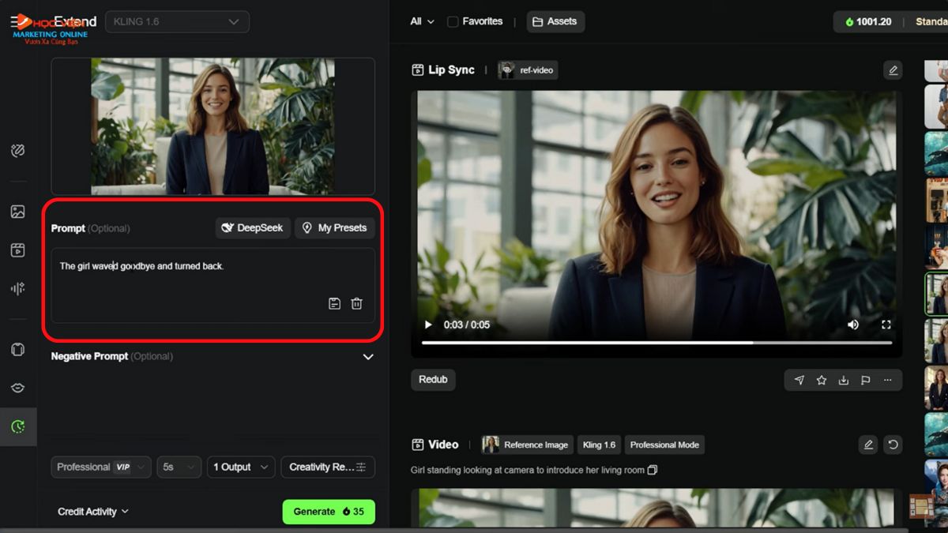Open the AI Images icon in sidebar
Image resolution: width=948 pixels, height=533 pixels.
pyautogui.click(x=17, y=212)
